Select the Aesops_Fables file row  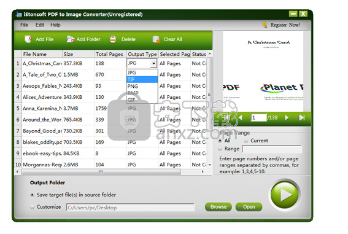click(110, 86)
